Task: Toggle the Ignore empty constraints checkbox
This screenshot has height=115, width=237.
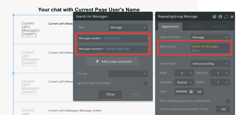Action: (x=146, y=83)
